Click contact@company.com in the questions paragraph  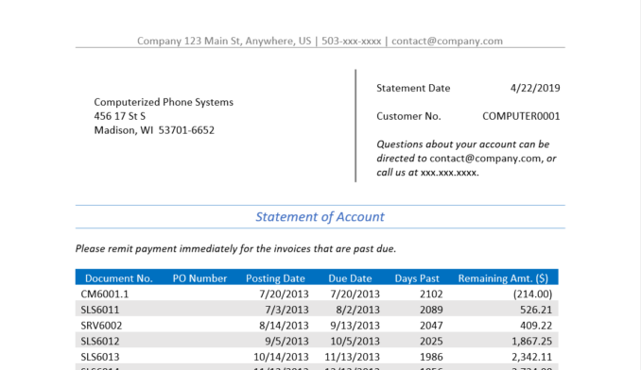(485, 159)
